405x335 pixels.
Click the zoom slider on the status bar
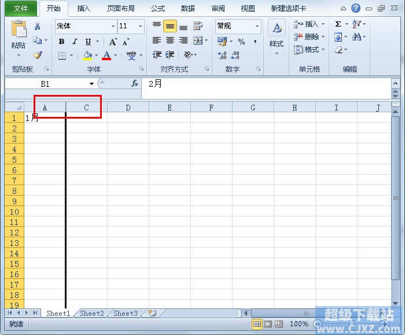pos(351,323)
